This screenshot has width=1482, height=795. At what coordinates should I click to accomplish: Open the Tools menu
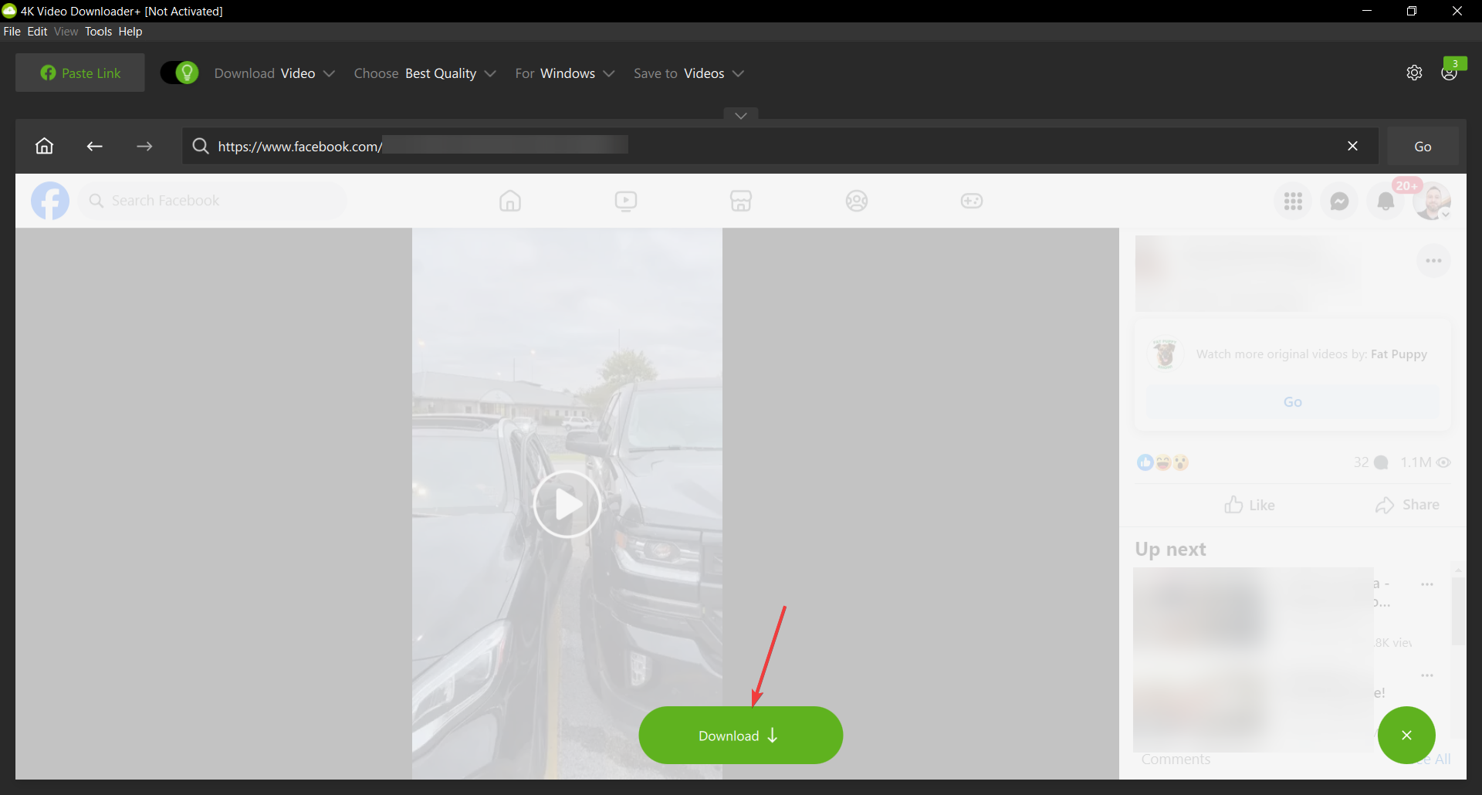(x=97, y=31)
